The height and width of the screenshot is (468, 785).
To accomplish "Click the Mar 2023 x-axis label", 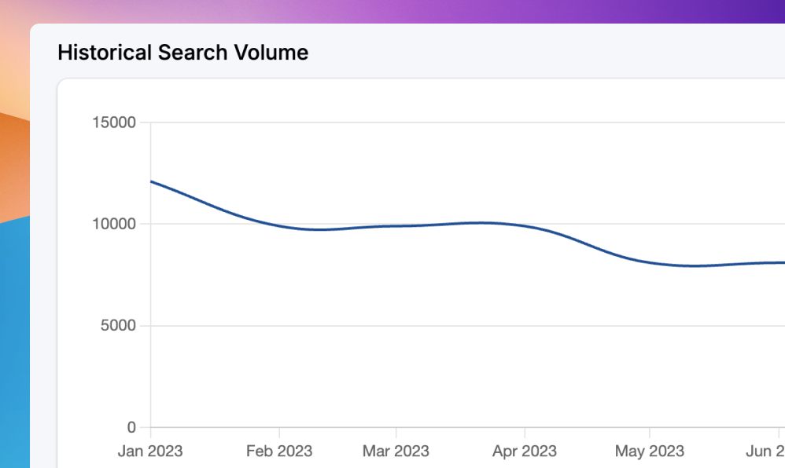I will (396, 452).
